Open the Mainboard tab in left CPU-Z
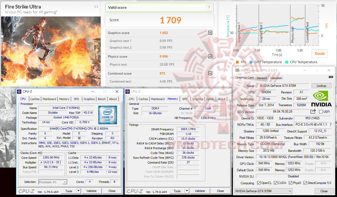Image resolution: width=337 pixels, height=197 pixels. tap(49, 99)
